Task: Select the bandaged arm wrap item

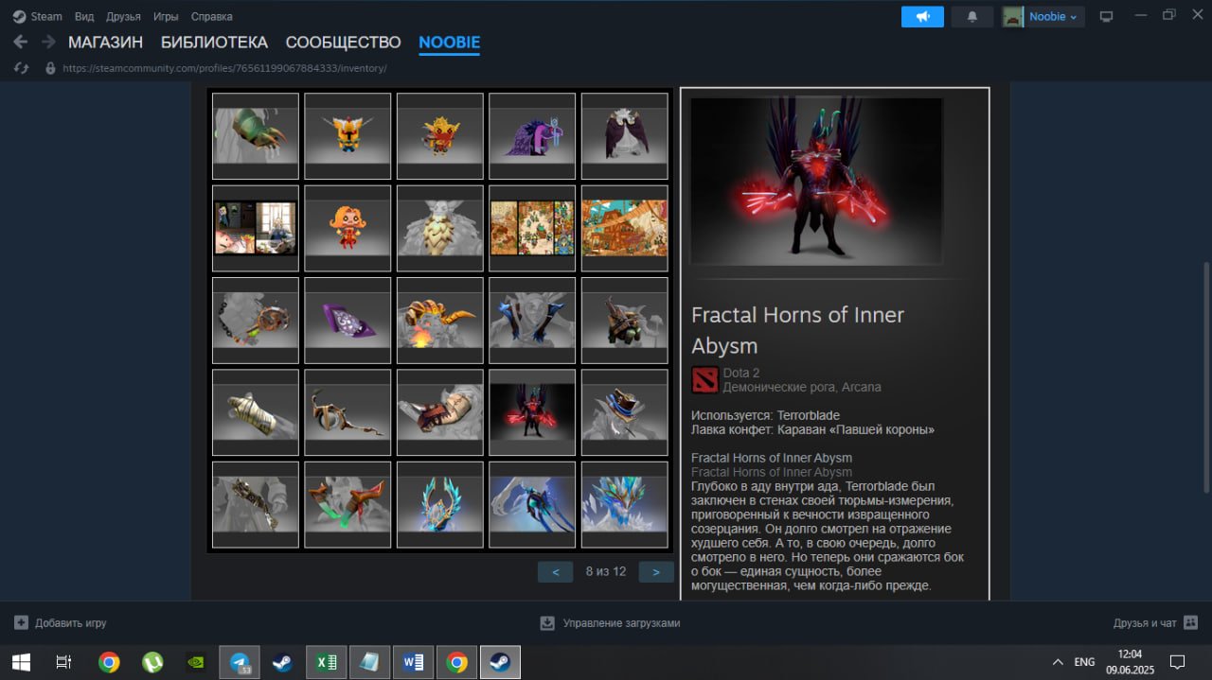Action: [256, 412]
